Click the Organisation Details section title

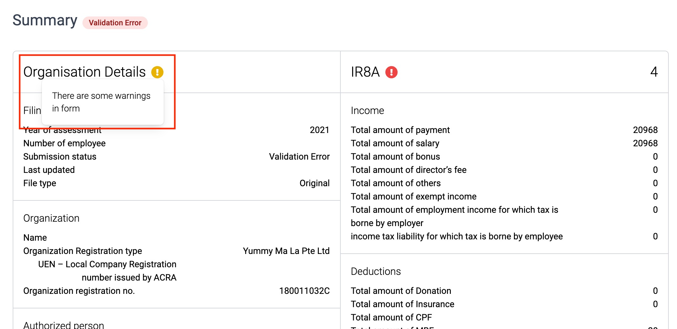pyautogui.click(x=84, y=72)
